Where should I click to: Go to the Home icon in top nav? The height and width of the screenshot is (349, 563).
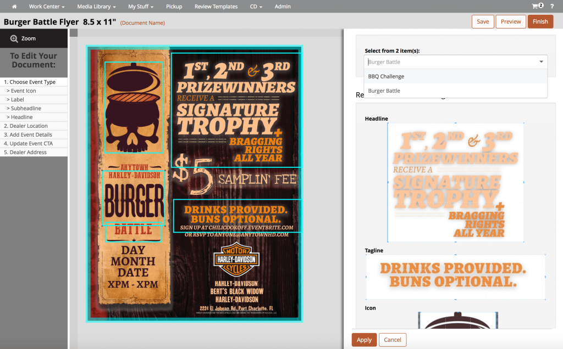coord(14,7)
